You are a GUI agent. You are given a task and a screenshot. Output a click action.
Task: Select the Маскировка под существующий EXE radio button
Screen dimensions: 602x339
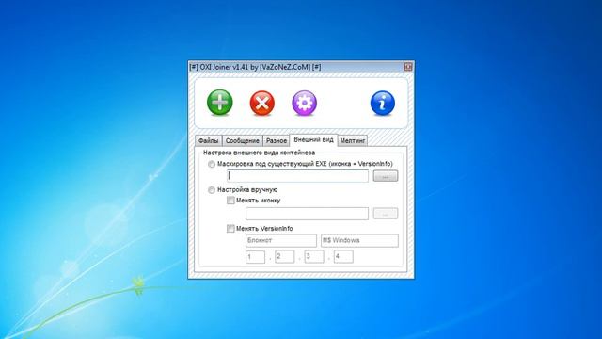tap(212, 164)
